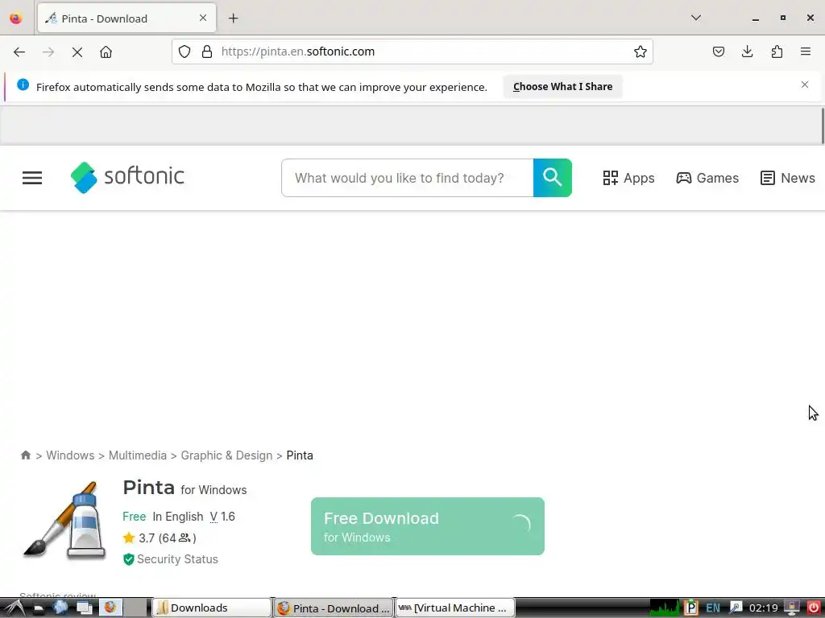Open the Firefox downloads panel

pyautogui.click(x=748, y=51)
